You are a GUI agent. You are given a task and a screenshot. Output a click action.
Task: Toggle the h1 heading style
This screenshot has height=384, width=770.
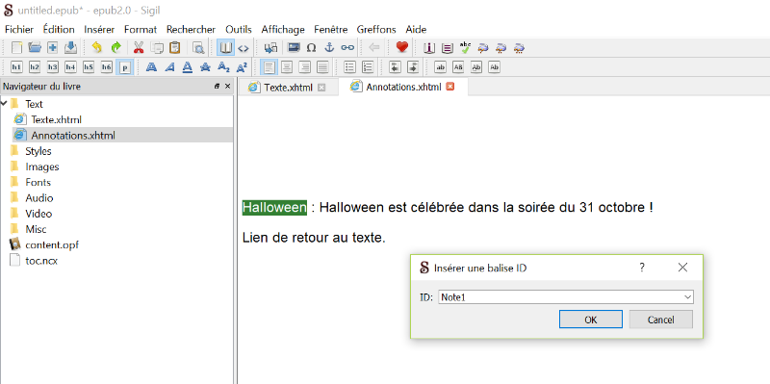click(16, 66)
